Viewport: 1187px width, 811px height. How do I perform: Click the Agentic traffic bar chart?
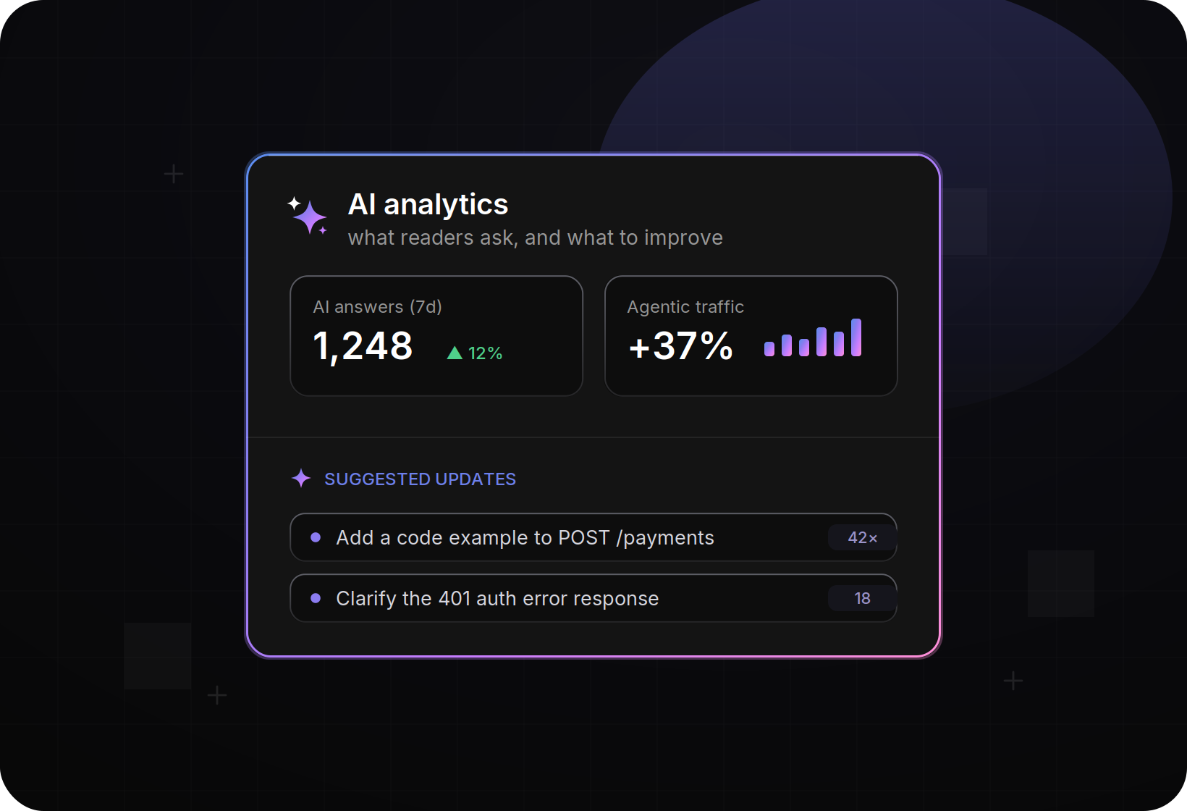click(813, 337)
